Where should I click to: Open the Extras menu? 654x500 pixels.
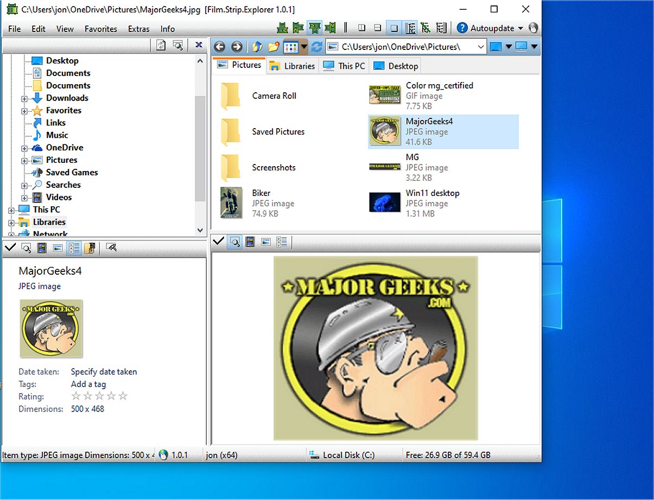click(x=138, y=29)
